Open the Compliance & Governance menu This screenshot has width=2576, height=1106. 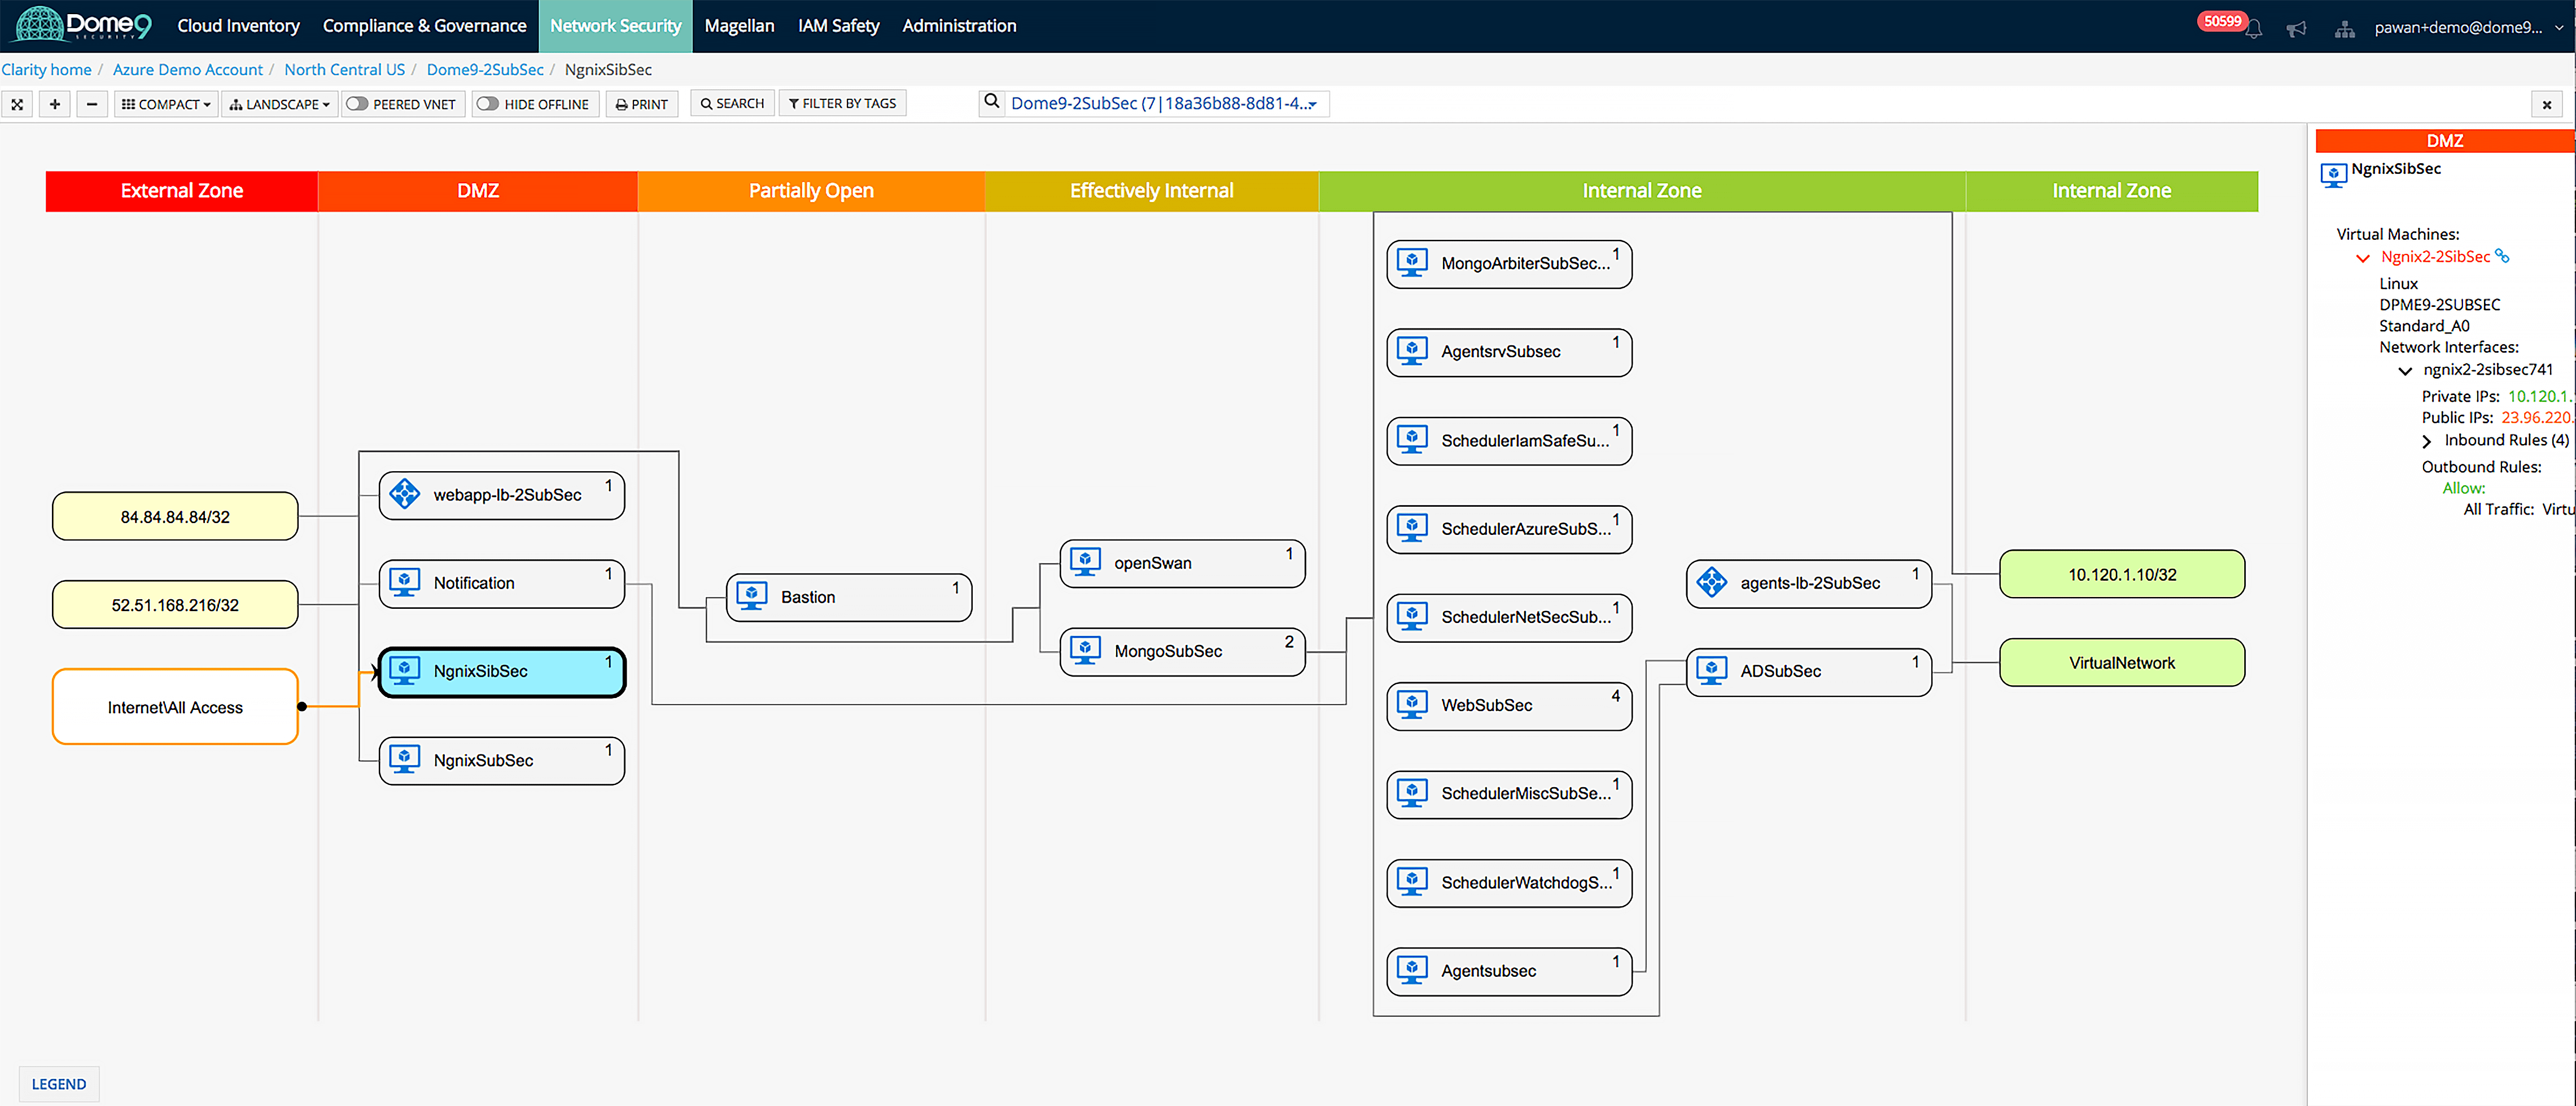tap(424, 26)
